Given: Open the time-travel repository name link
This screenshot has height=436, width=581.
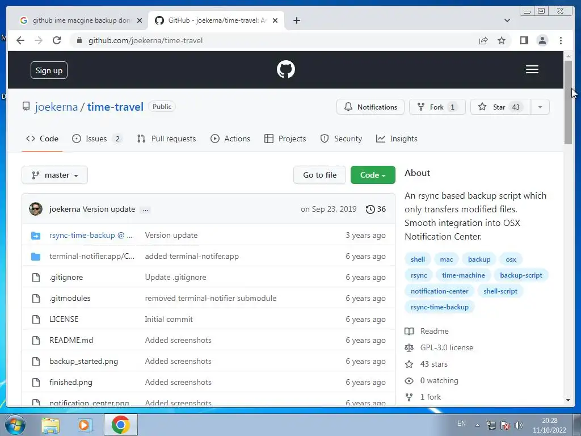Looking at the screenshot, I should [115, 107].
